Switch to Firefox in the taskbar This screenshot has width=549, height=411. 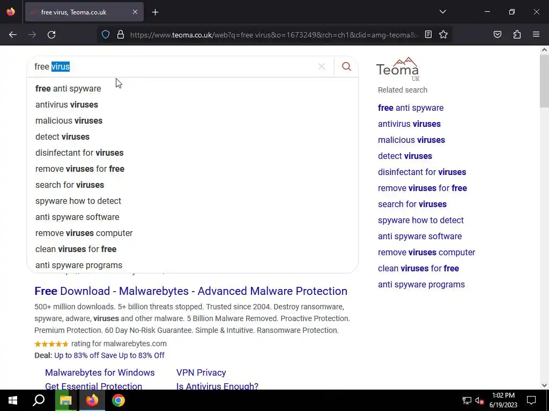point(92,400)
